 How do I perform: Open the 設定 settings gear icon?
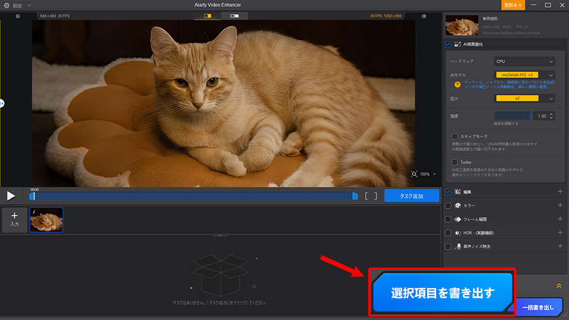point(6,6)
